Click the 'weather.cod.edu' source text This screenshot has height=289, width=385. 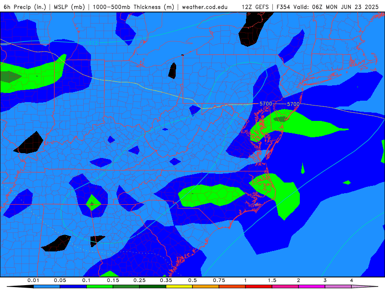click(205, 7)
